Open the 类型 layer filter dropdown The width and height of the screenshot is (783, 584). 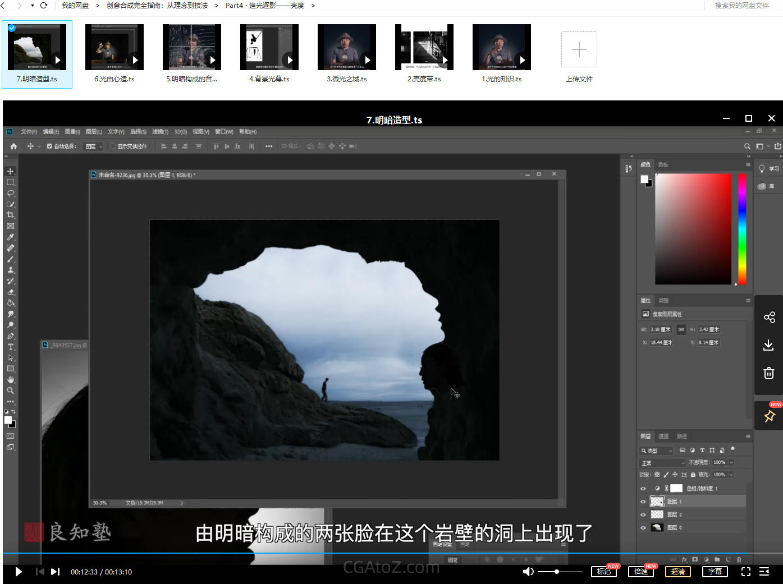(x=656, y=450)
